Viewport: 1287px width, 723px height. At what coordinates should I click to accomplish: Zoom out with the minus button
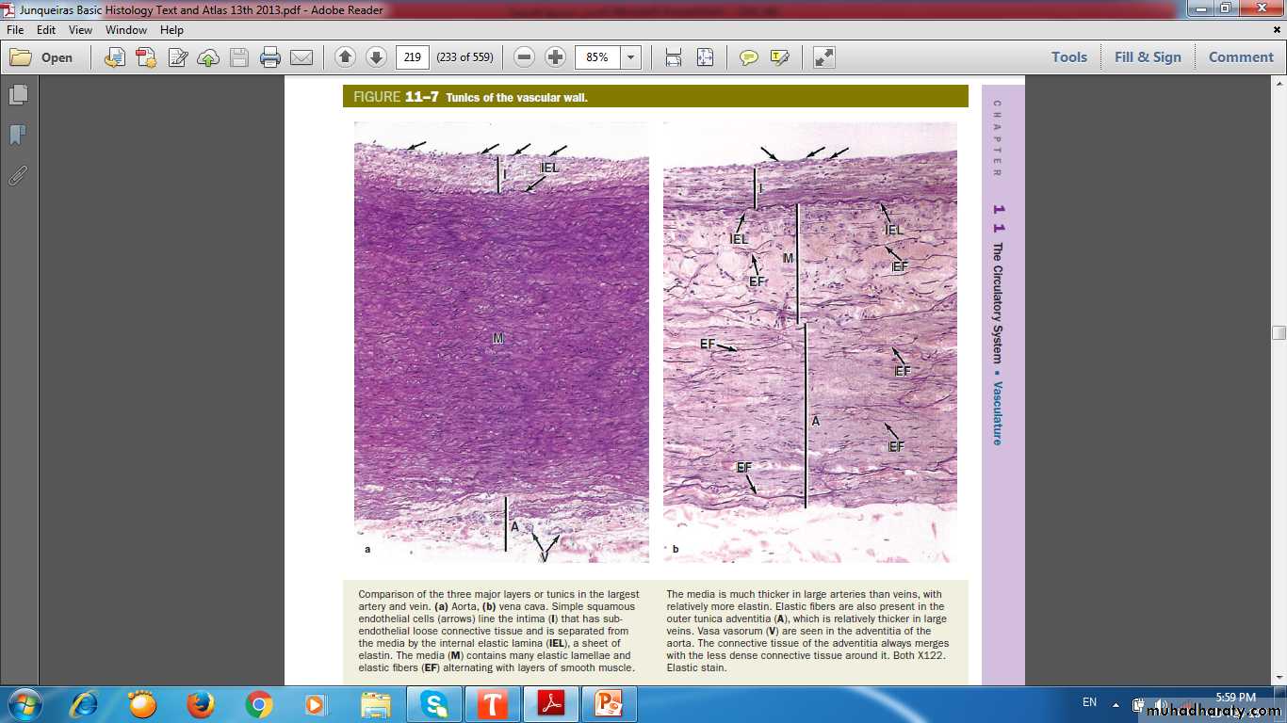pos(525,57)
